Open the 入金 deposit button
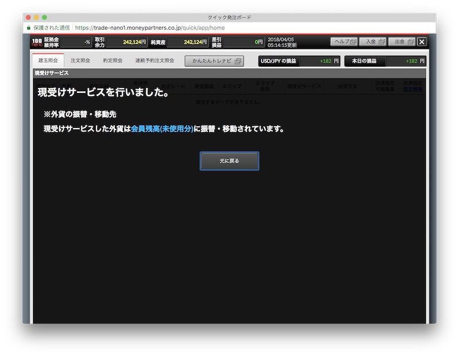459x356 pixels. (372, 41)
